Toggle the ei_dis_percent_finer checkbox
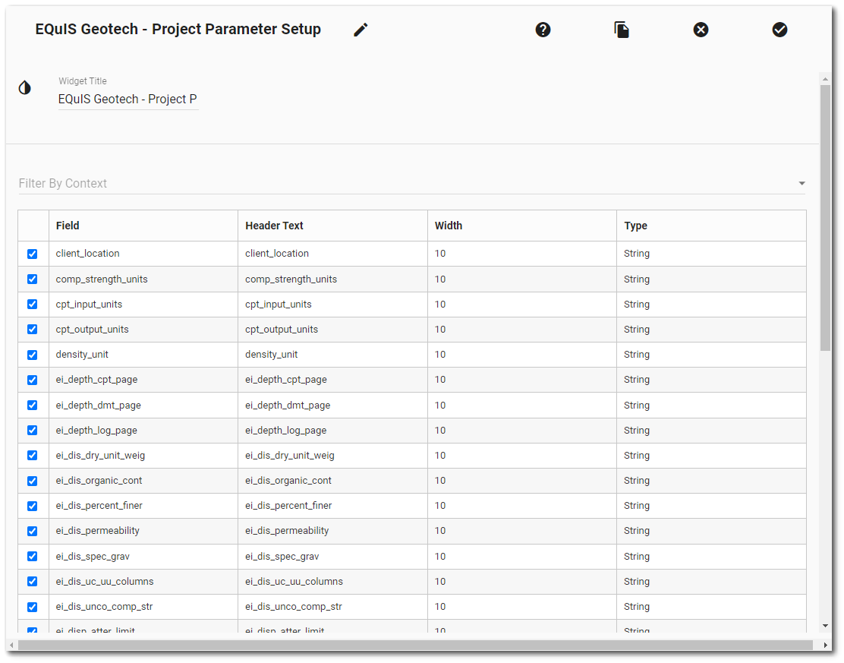Screen dimensions: 844x663 [33, 506]
